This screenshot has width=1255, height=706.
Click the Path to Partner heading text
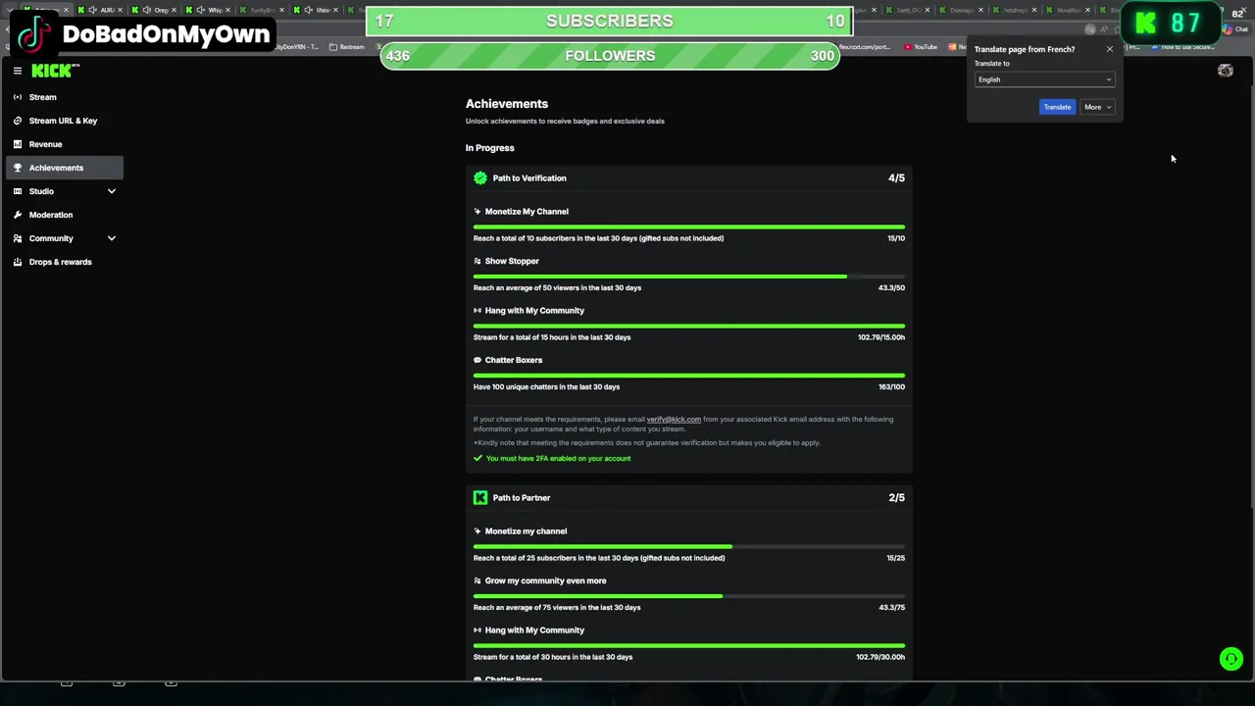coord(522,498)
